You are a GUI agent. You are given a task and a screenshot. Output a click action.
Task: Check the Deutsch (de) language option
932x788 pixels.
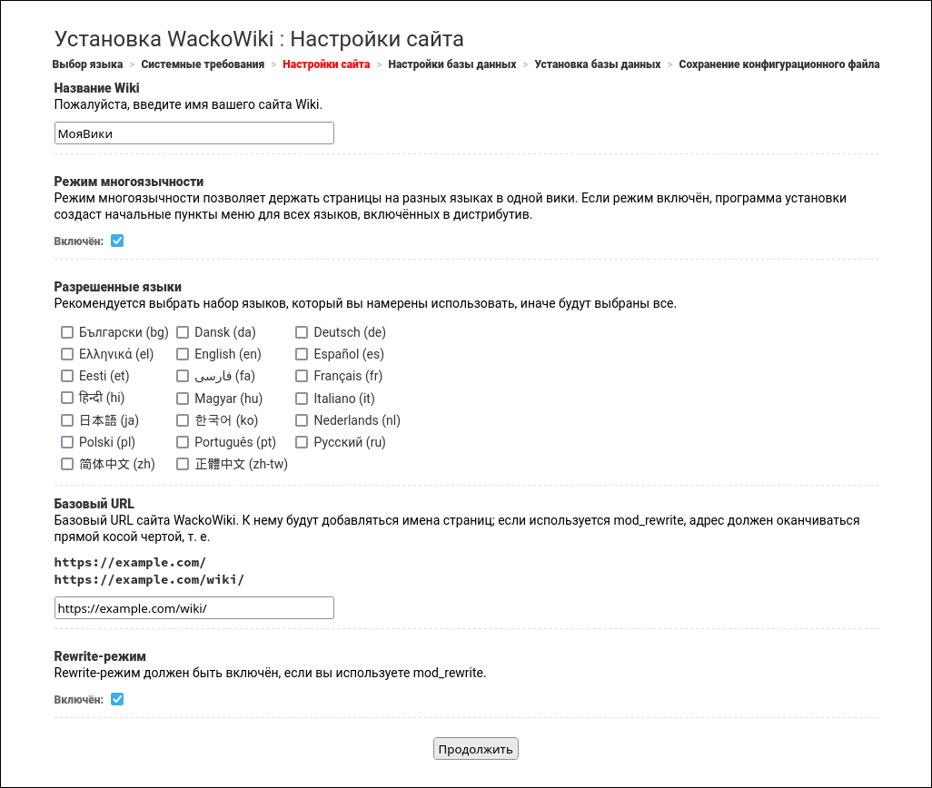[x=302, y=332]
